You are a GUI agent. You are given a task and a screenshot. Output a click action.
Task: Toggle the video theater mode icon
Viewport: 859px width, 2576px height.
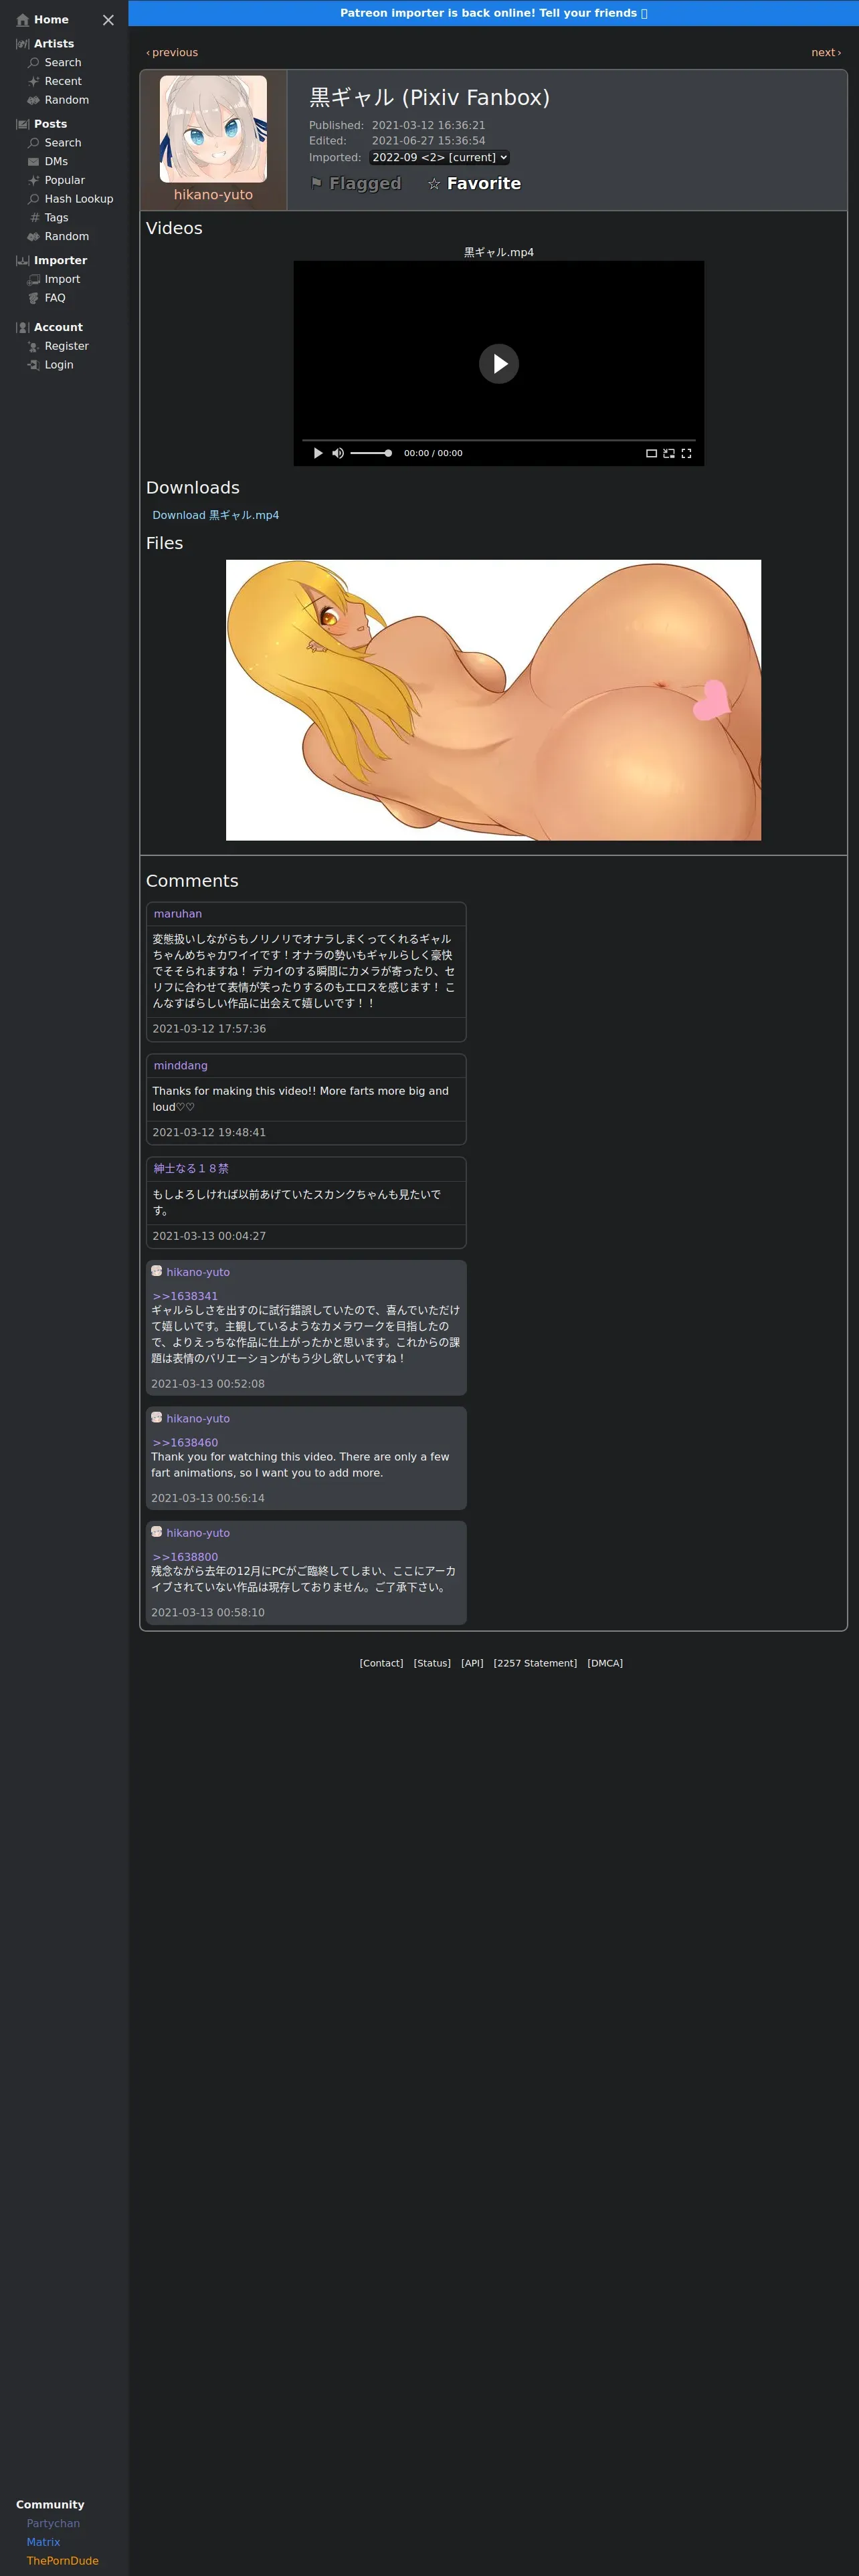651,453
